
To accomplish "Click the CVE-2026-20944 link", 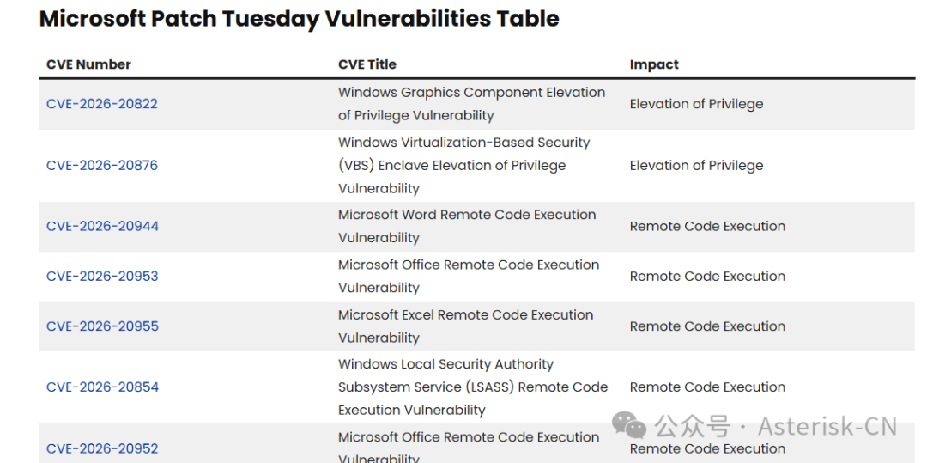I will coord(102,226).
